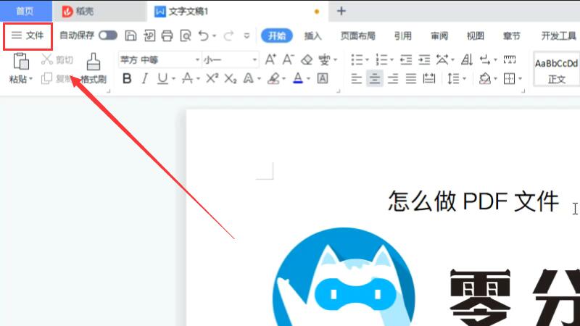The width and height of the screenshot is (580, 326).
Task: Open print preview from quick access toolbar
Action: (x=186, y=35)
